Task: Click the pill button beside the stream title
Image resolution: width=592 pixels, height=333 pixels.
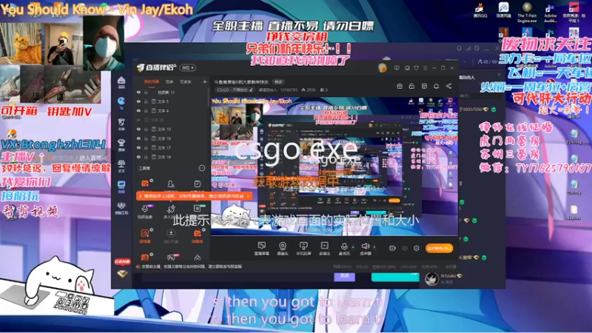Action: (x=278, y=82)
